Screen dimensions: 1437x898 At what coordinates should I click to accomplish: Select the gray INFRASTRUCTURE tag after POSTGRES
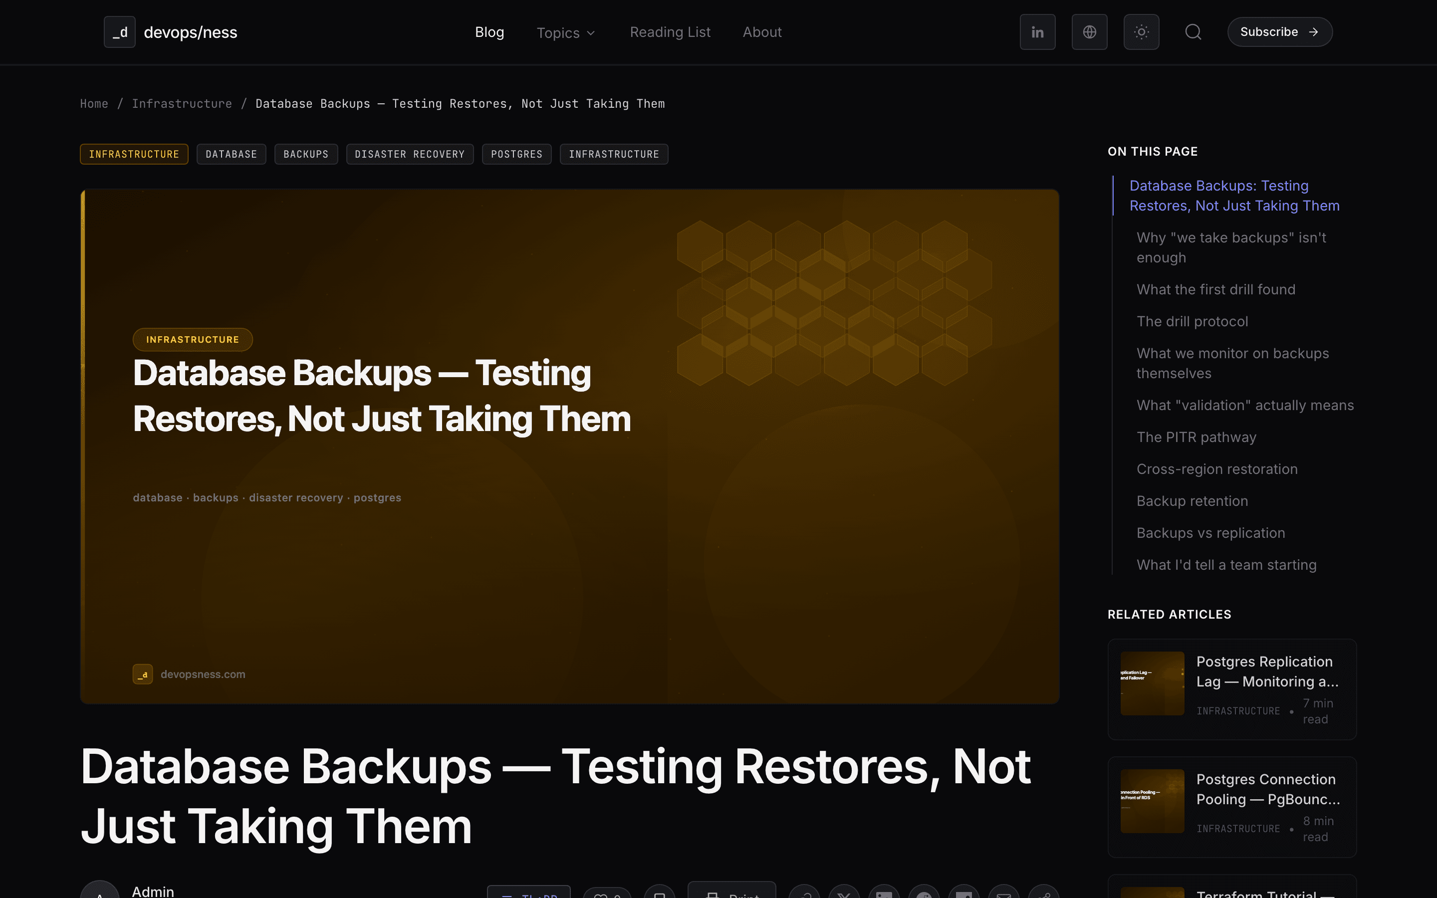[614, 155]
